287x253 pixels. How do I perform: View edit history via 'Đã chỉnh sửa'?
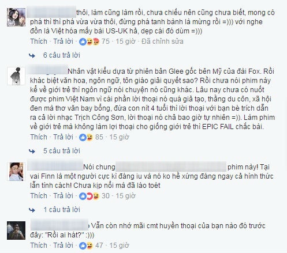tap(162, 41)
